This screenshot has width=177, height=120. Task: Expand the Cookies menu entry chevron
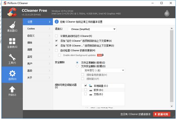[x=50, y=29]
